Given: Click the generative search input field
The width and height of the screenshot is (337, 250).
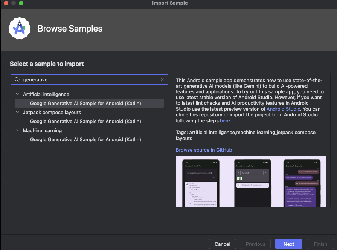Looking at the screenshot, I should pyautogui.click(x=89, y=79).
